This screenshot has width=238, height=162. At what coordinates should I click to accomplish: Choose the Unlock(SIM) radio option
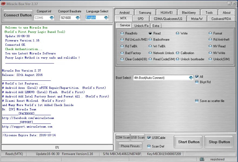219,59
